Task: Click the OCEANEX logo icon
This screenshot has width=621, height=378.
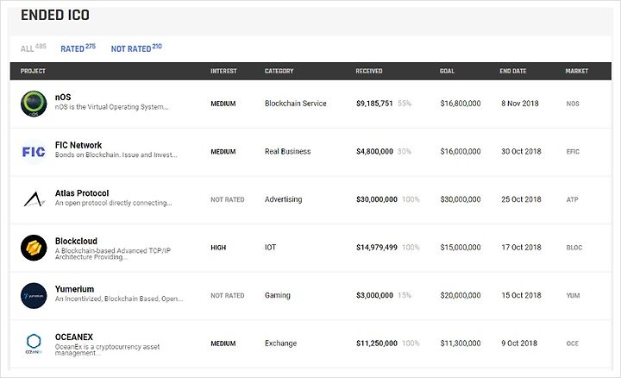Action: (34, 343)
